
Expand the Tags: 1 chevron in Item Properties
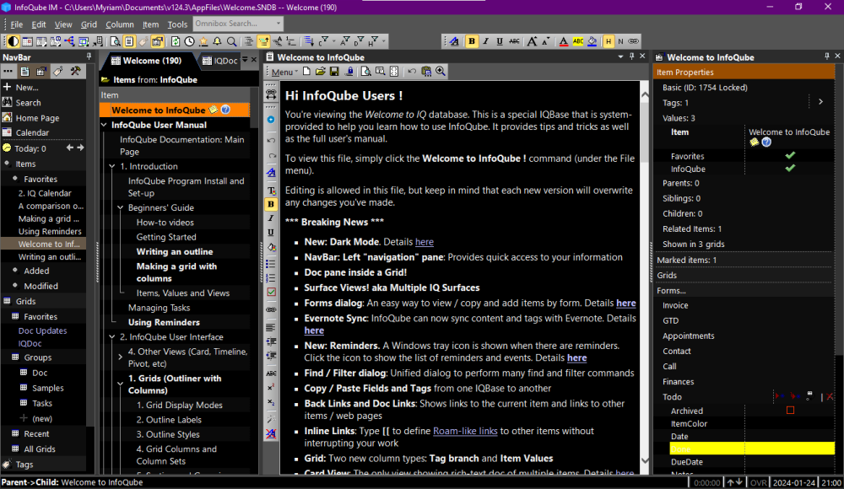pos(821,102)
